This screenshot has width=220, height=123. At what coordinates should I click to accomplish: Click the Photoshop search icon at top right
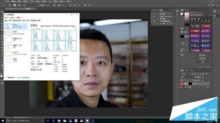209,5
